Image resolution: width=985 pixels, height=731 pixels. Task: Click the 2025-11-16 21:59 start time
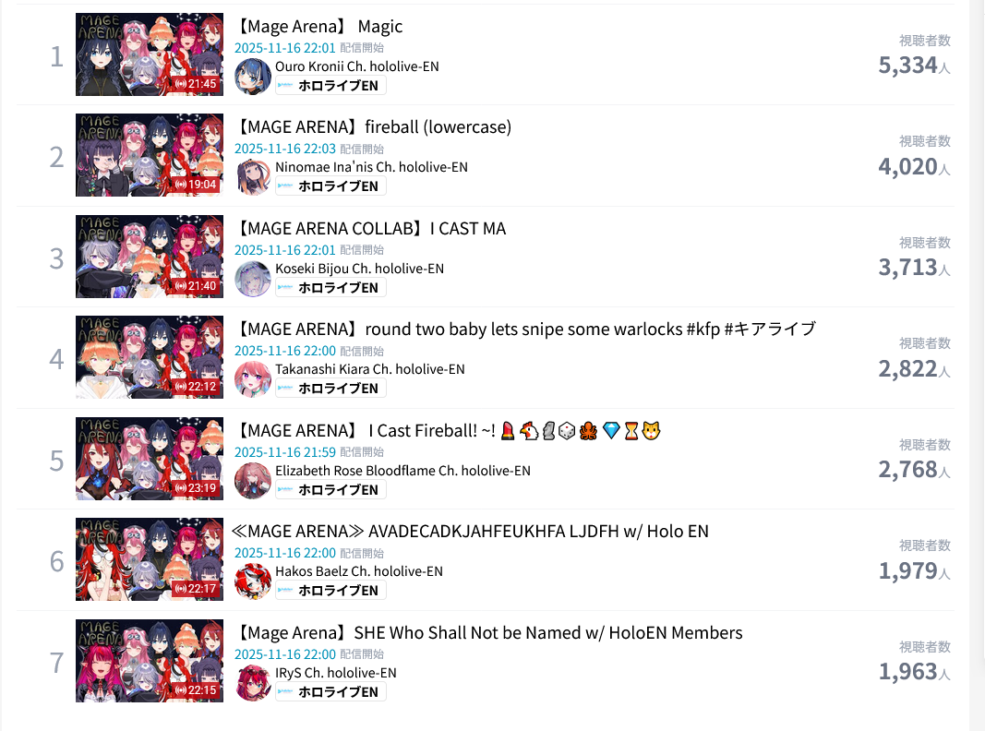285,452
